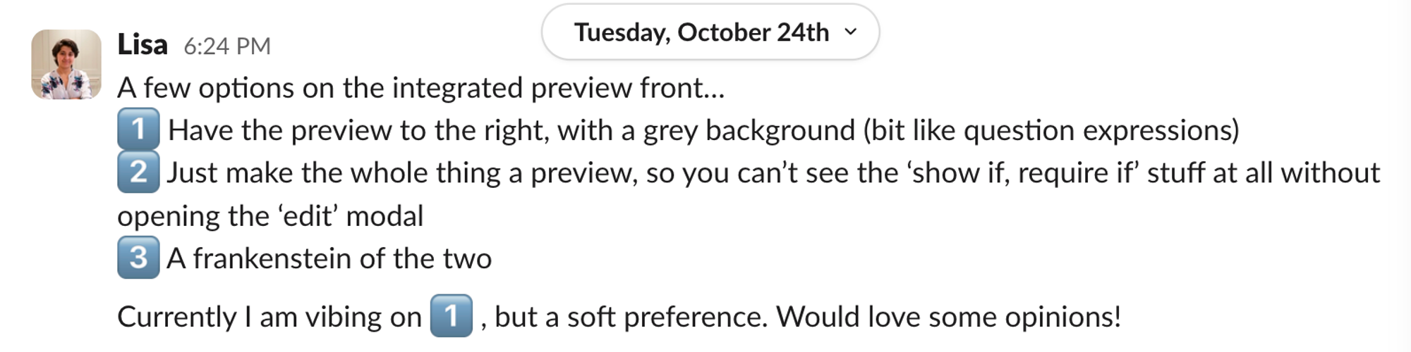The height and width of the screenshot is (352, 1411).
Task: Click the number 1 emoji beside first option
Action: (x=138, y=129)
